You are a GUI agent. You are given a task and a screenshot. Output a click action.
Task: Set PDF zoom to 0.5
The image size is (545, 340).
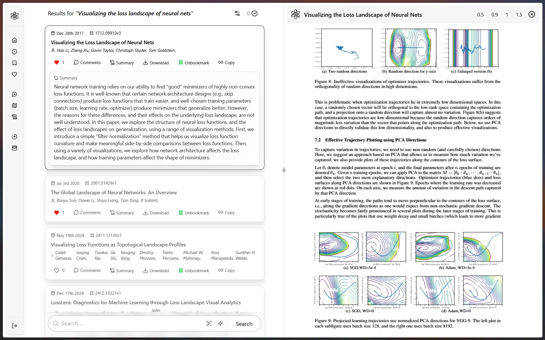[480, 14]
